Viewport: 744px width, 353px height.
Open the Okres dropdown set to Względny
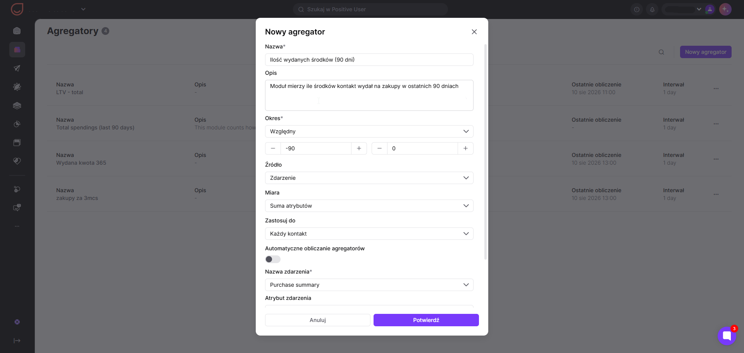(x=369, y=131)
